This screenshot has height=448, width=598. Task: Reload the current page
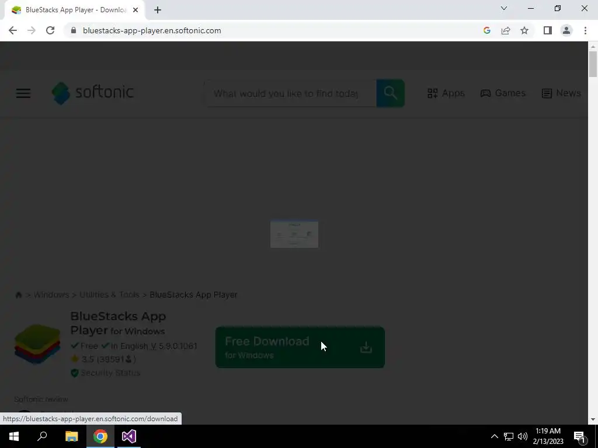(x=50, y=30)
